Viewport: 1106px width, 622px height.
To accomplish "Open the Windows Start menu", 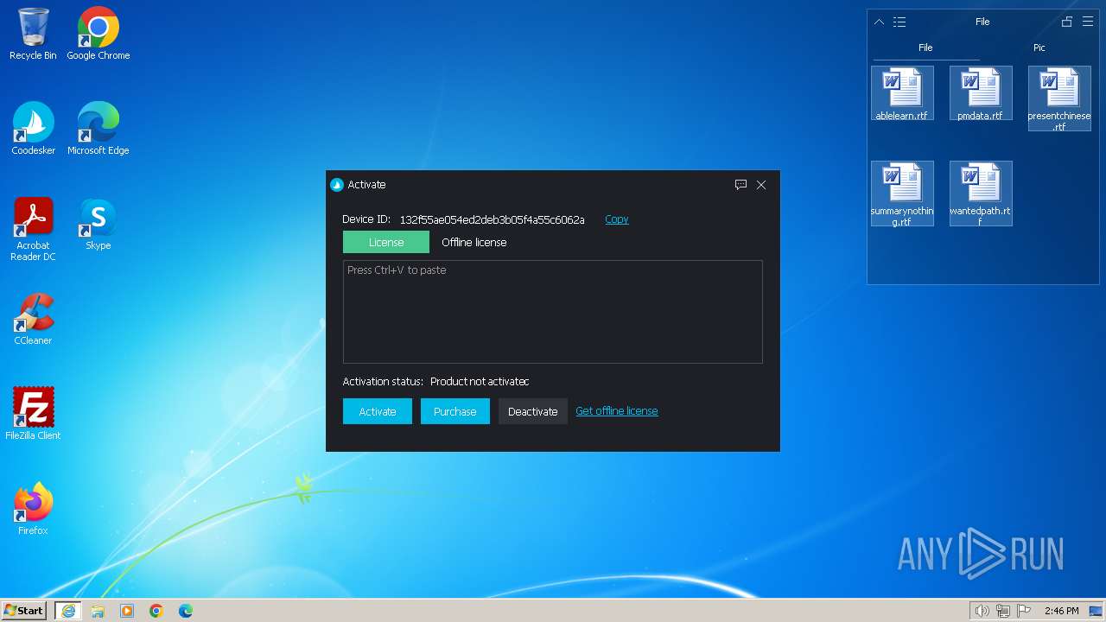I will coord(23,611).
